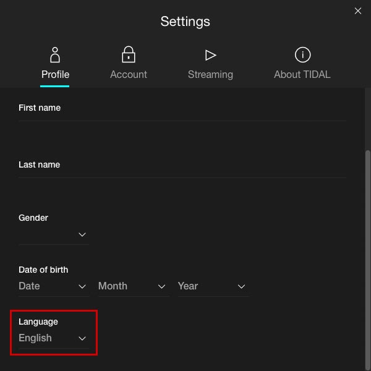Go to About TIDAL tab label

point(302,75)
